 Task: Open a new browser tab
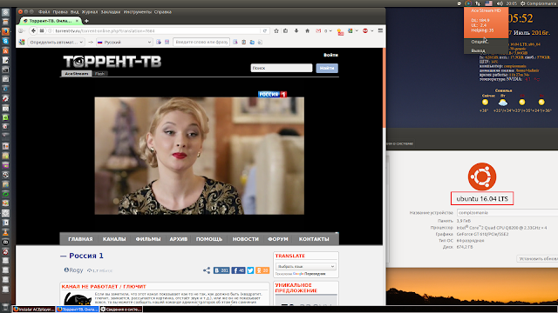tap(86, 21)
